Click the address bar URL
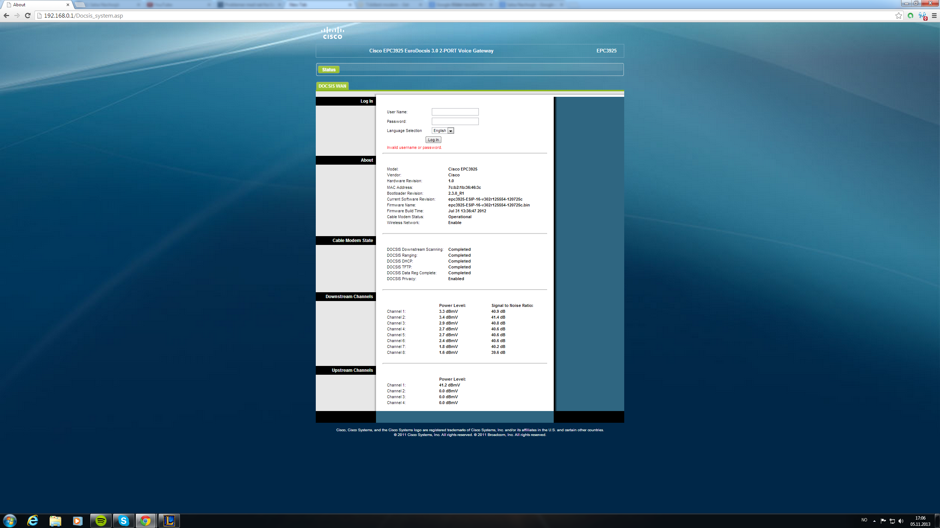Image resolution: width=940 pixels, height=528 pixels. 83,15
